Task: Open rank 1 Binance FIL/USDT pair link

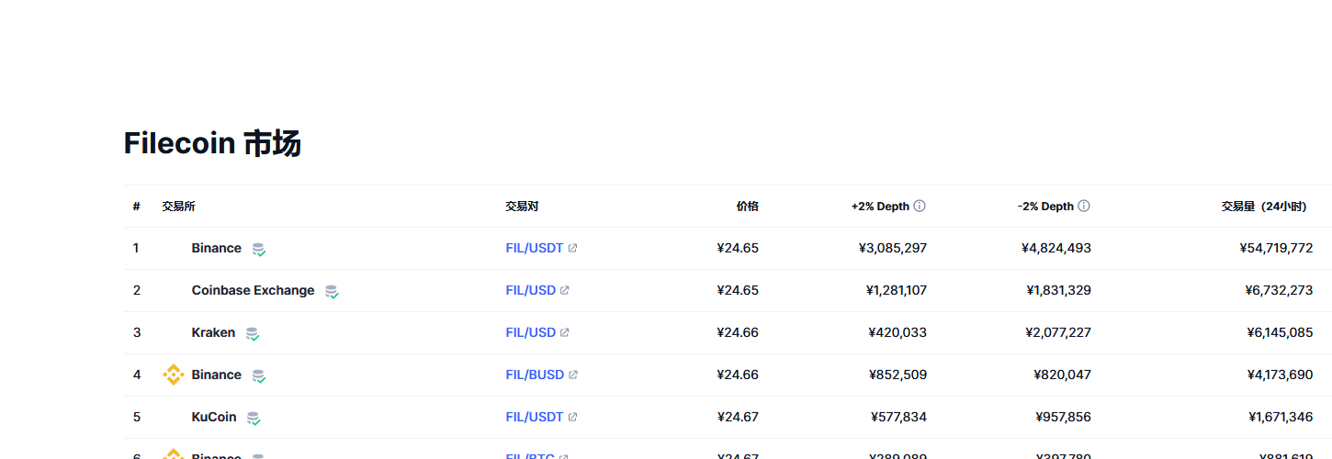Action: click(x=534, y=248)
